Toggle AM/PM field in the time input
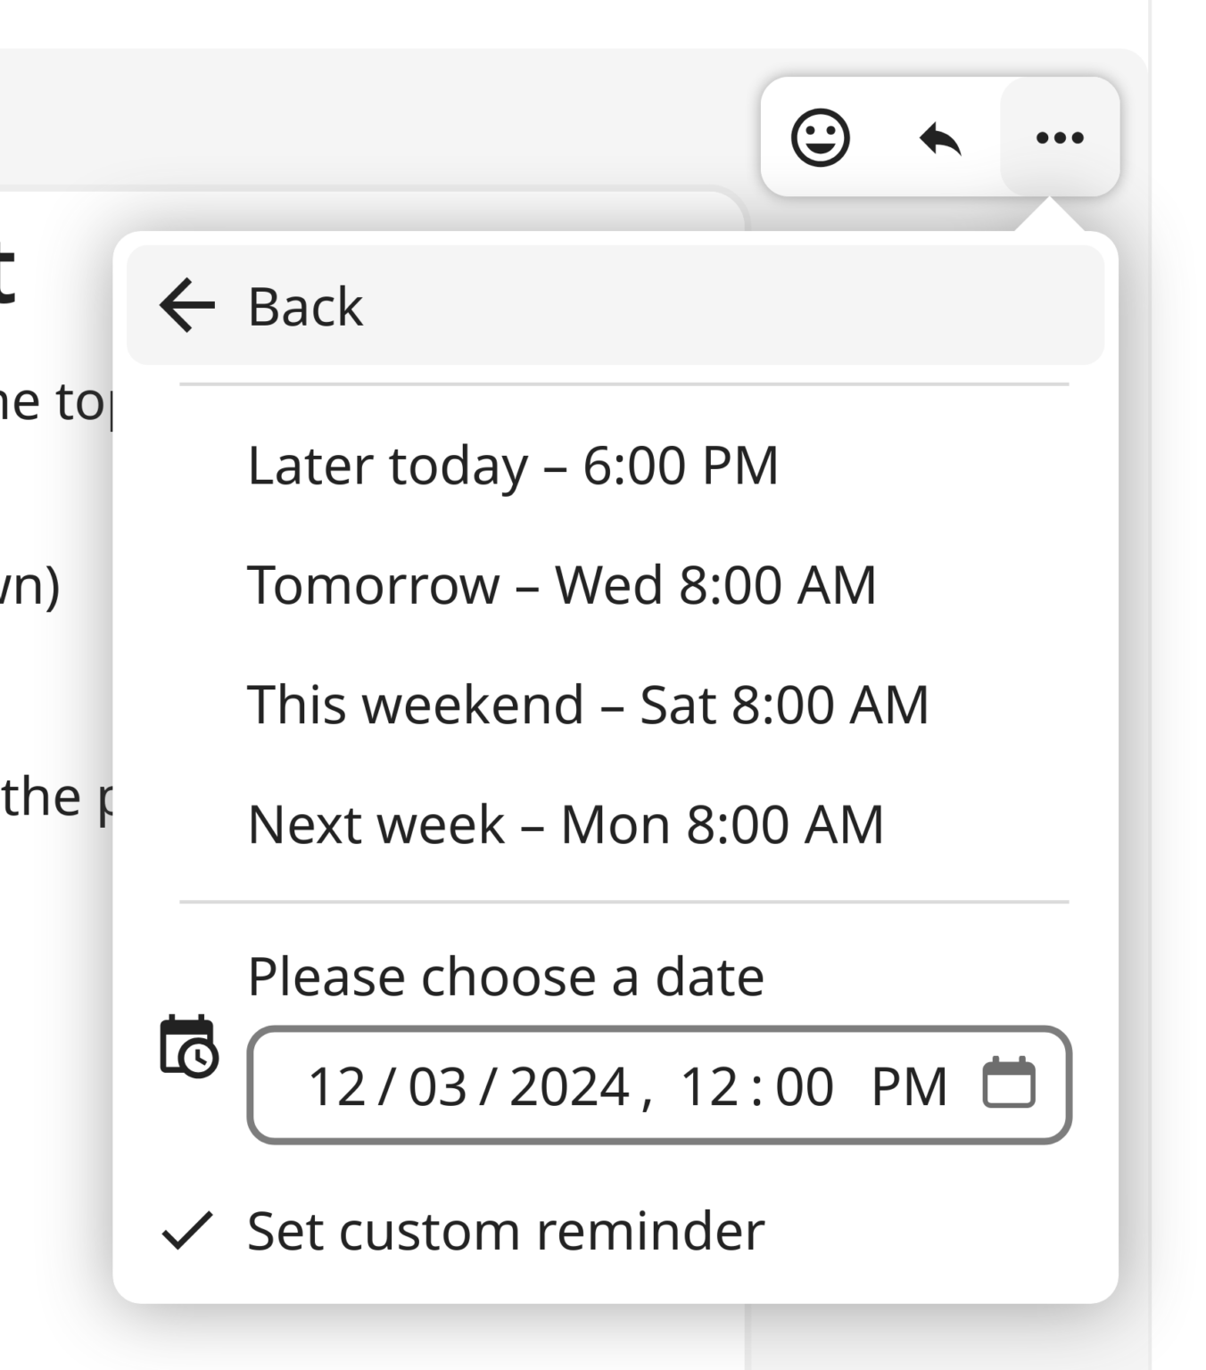 [907, 1085]
